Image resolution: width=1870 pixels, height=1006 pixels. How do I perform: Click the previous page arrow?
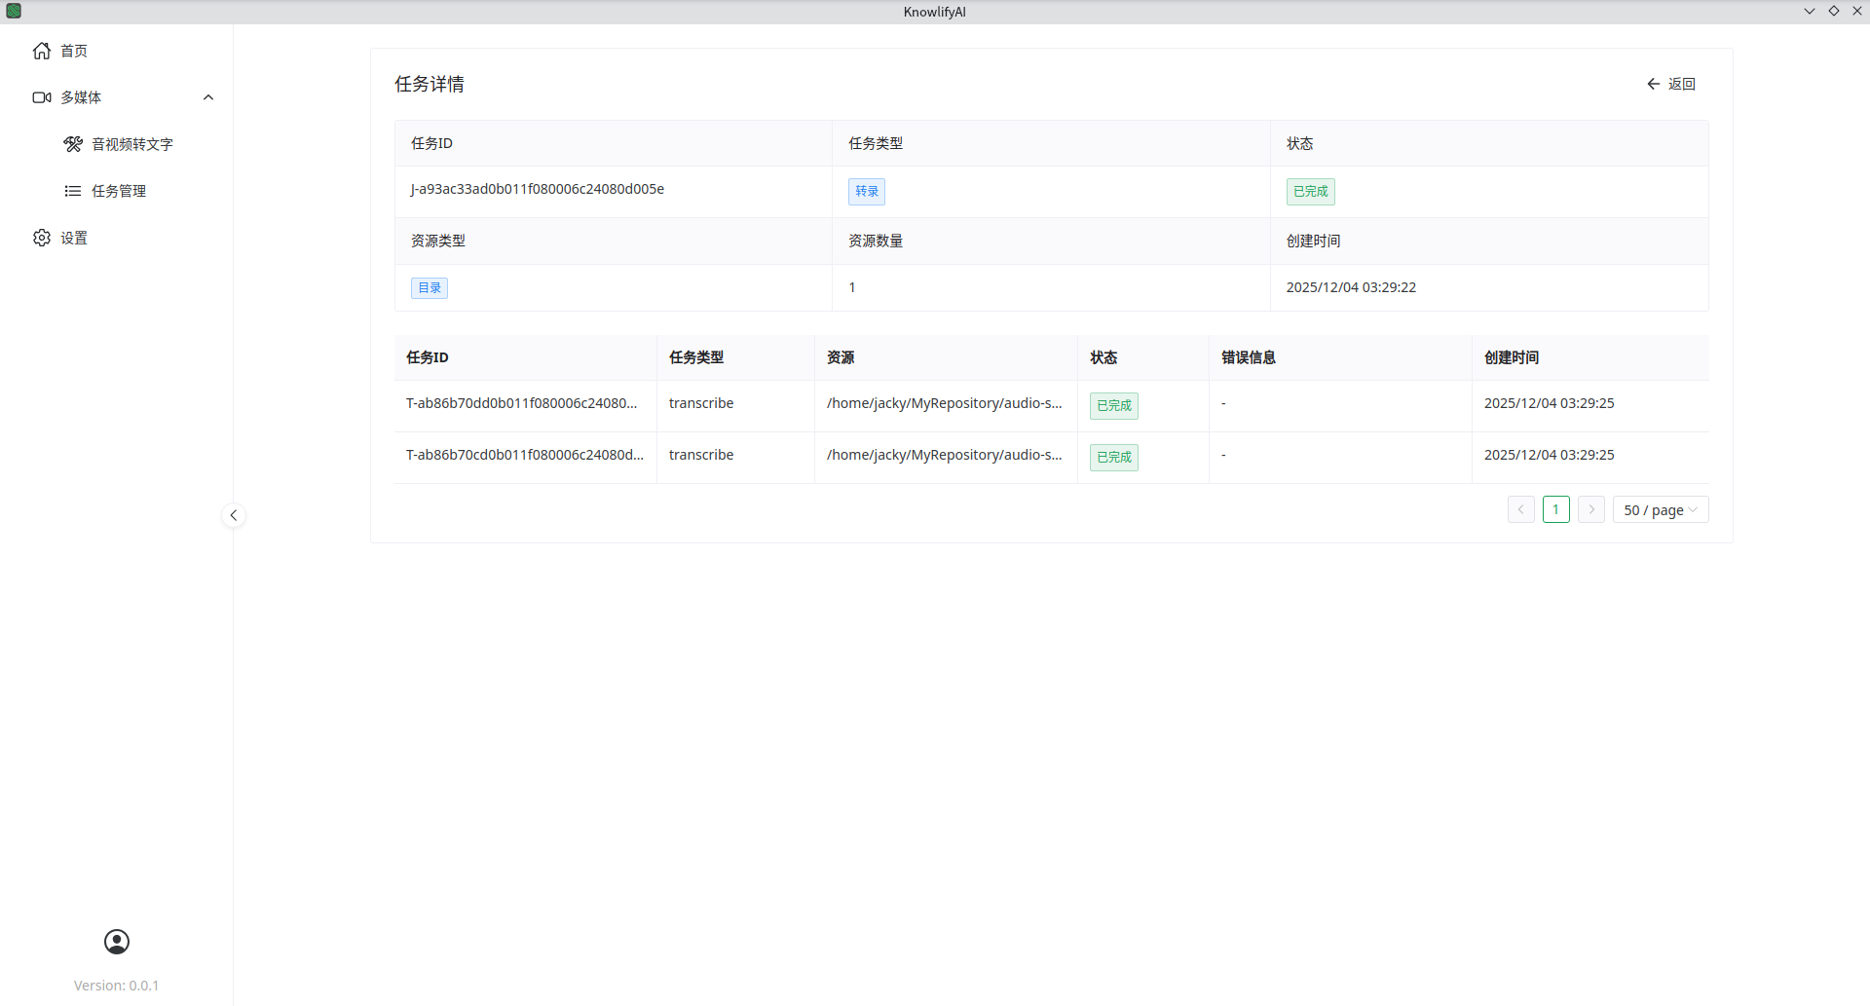coord(1520,510)
